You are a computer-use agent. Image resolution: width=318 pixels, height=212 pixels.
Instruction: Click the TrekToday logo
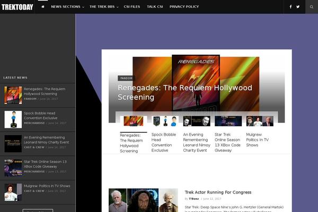[x=17, y=7]
